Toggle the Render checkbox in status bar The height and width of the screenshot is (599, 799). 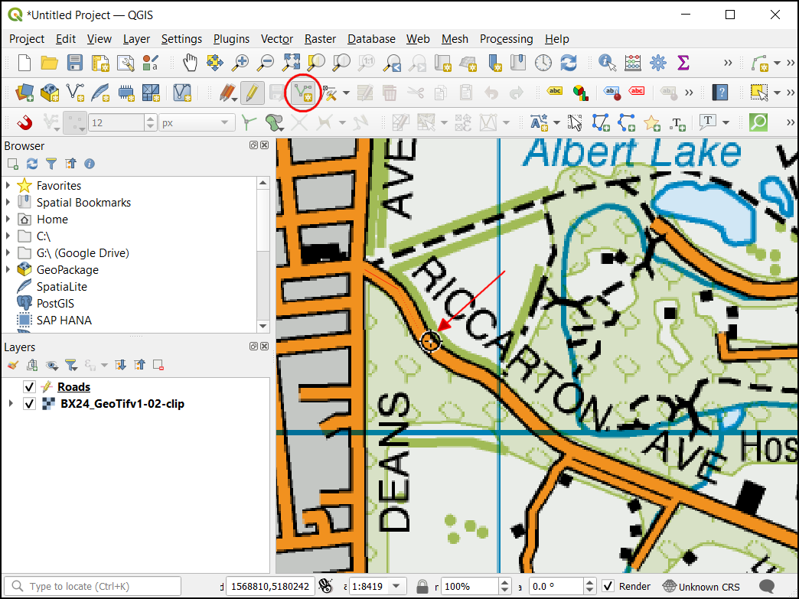(608, 587)
